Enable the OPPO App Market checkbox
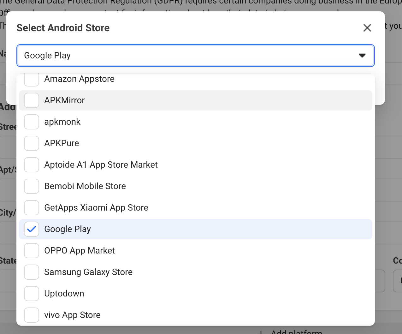The height and width of the screenshot is (334, 402). (32, 251)
